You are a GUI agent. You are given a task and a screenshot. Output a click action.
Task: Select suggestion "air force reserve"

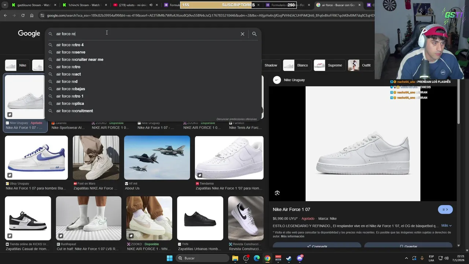(x=153, y=52)
